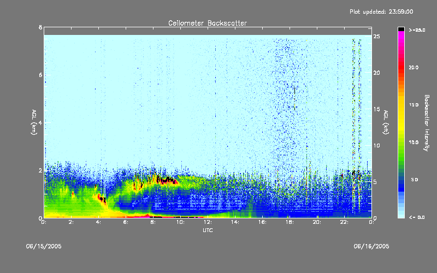Click the 10 tick on the kft axis
Screen dimensions: 437x273
click(x=376, y=145)
